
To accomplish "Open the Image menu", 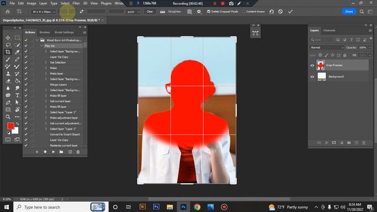I will [x=31, y=4].
